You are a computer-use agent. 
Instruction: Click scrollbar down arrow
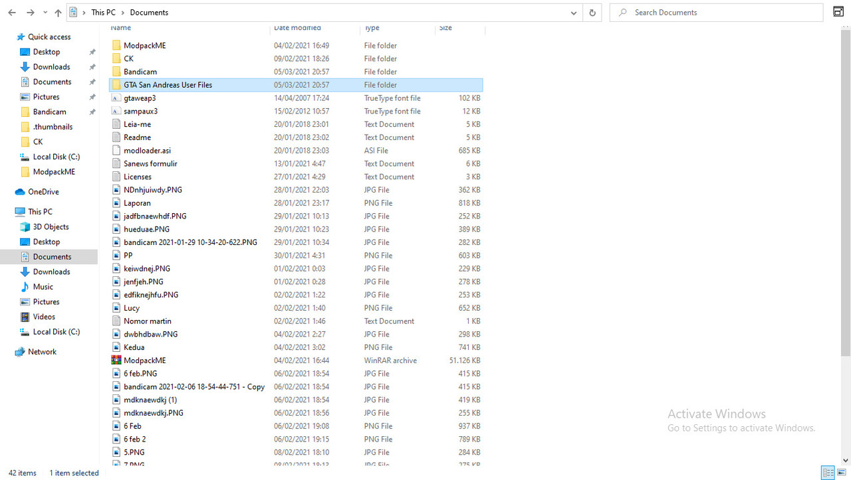tap(845, 459)
